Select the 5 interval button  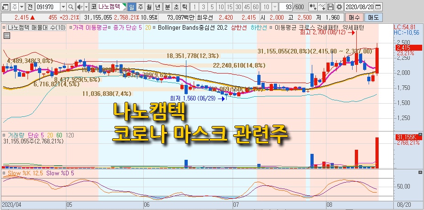(212, 7)
